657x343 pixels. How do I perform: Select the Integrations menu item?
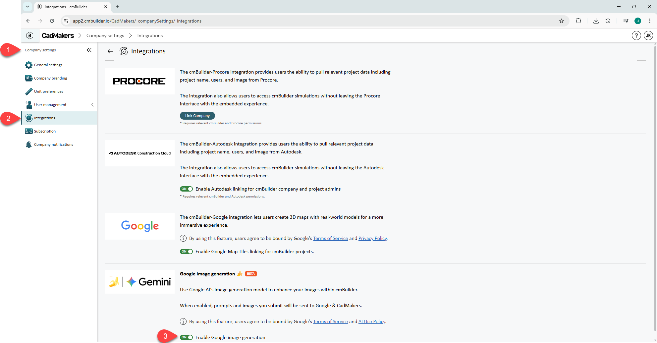tap(59, 118)
